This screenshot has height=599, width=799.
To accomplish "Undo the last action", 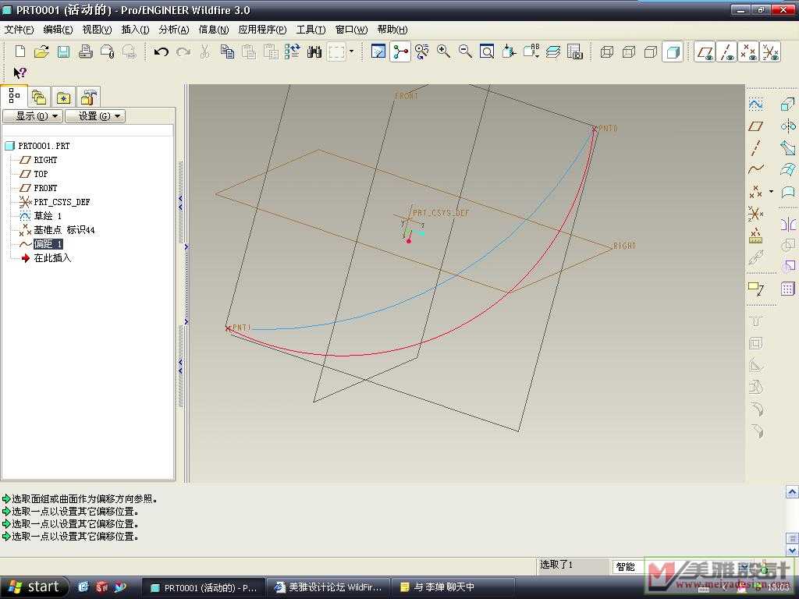I will [x=161, y=51].
